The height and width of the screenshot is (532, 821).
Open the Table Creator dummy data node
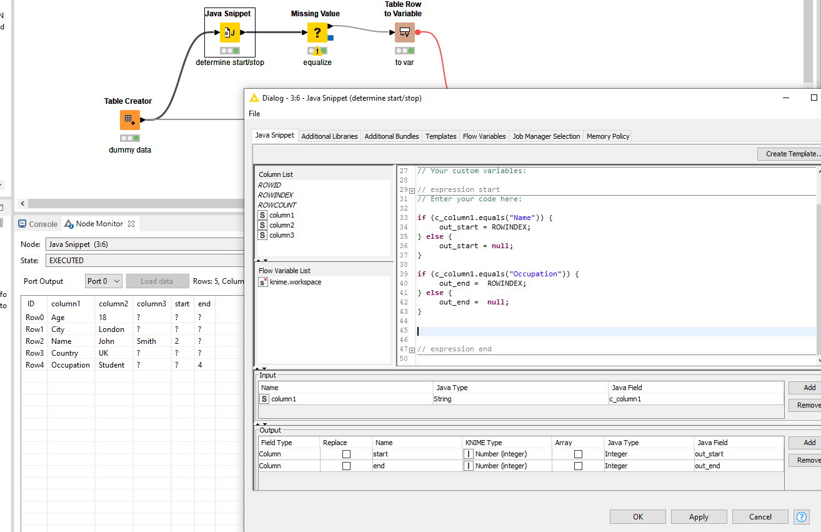click(129, 119)
